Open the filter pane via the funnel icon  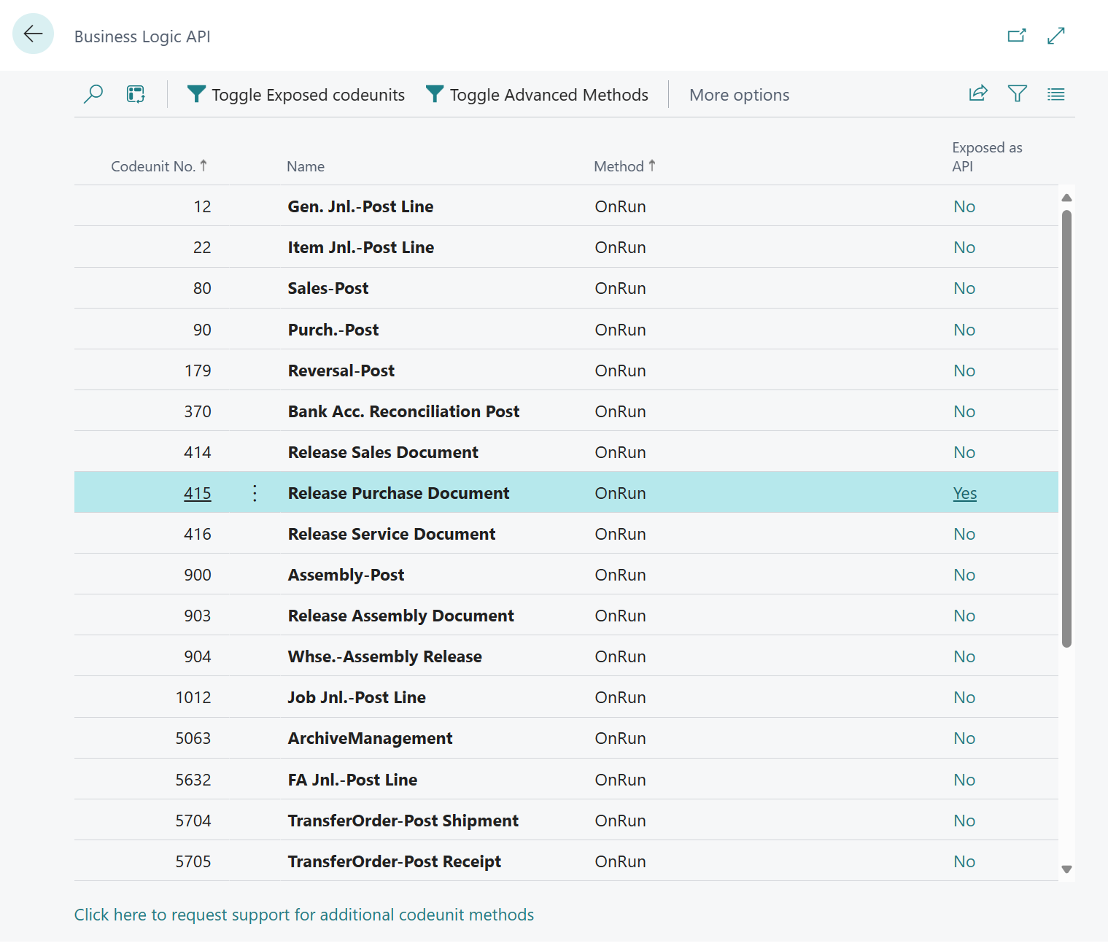1017,93
